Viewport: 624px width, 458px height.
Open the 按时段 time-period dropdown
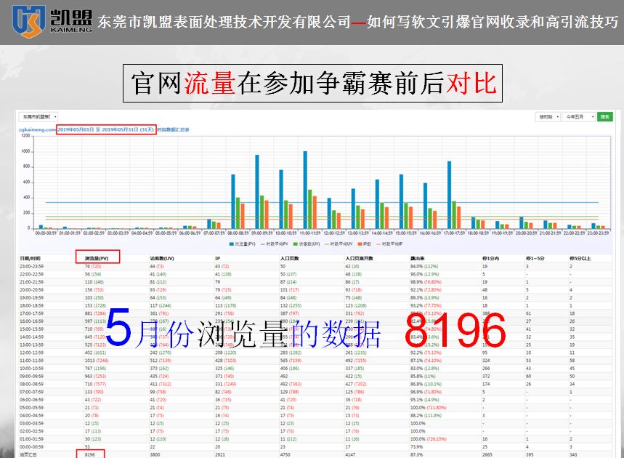548,116
